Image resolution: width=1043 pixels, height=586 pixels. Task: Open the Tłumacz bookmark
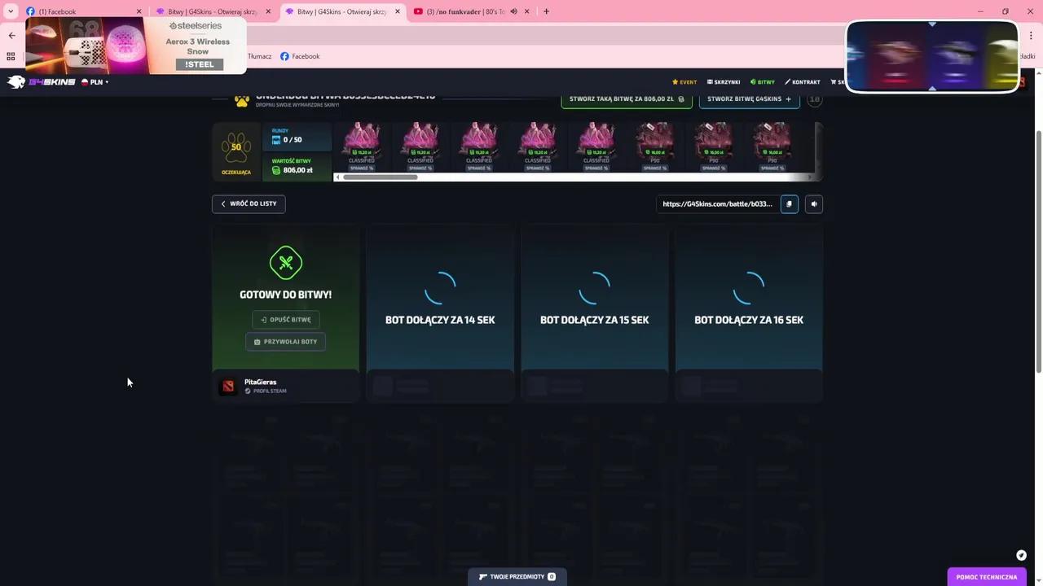point(259,56)
